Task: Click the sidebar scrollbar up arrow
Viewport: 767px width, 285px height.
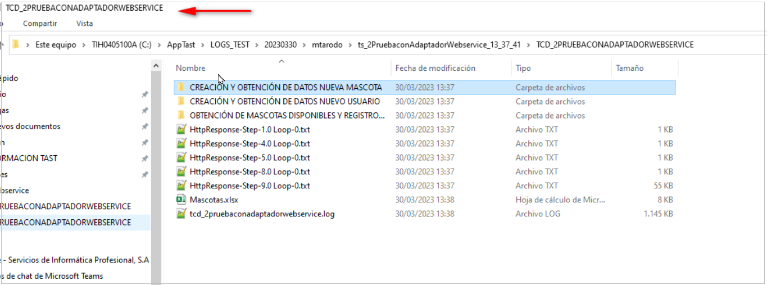Action: (156, 66)
